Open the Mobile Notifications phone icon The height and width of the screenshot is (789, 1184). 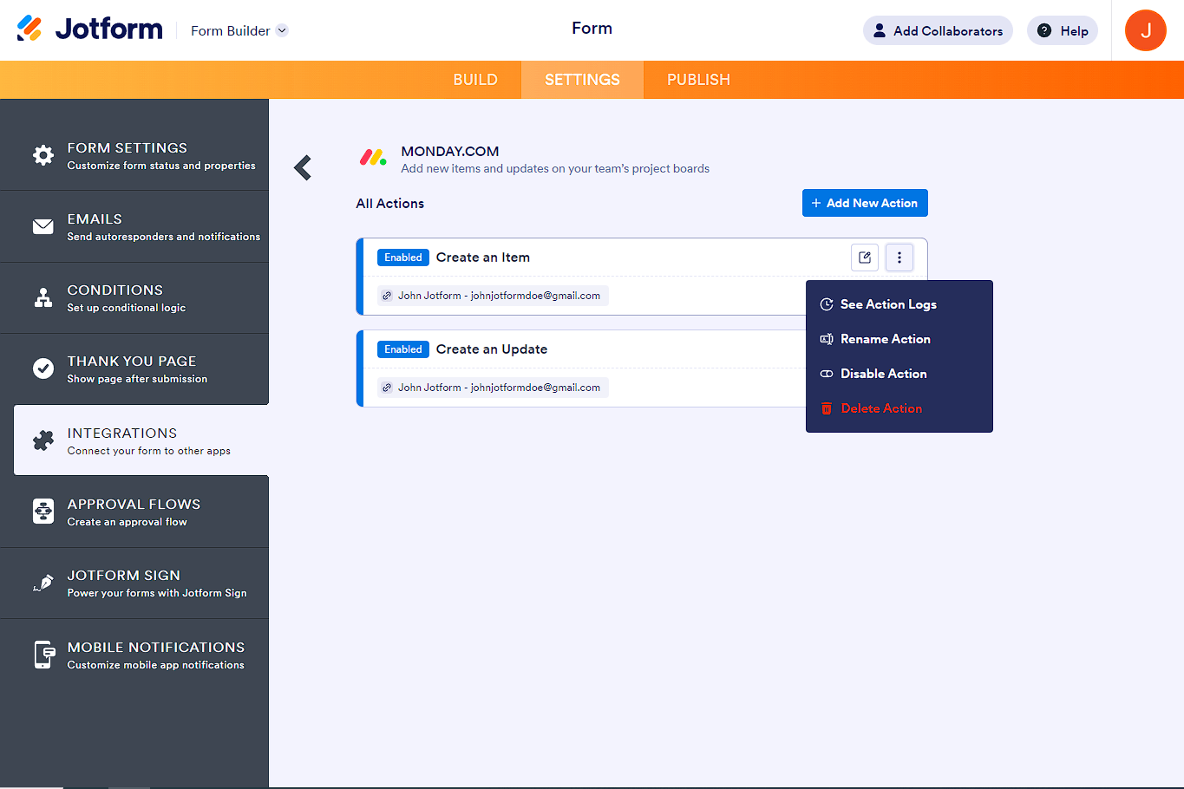43,655
